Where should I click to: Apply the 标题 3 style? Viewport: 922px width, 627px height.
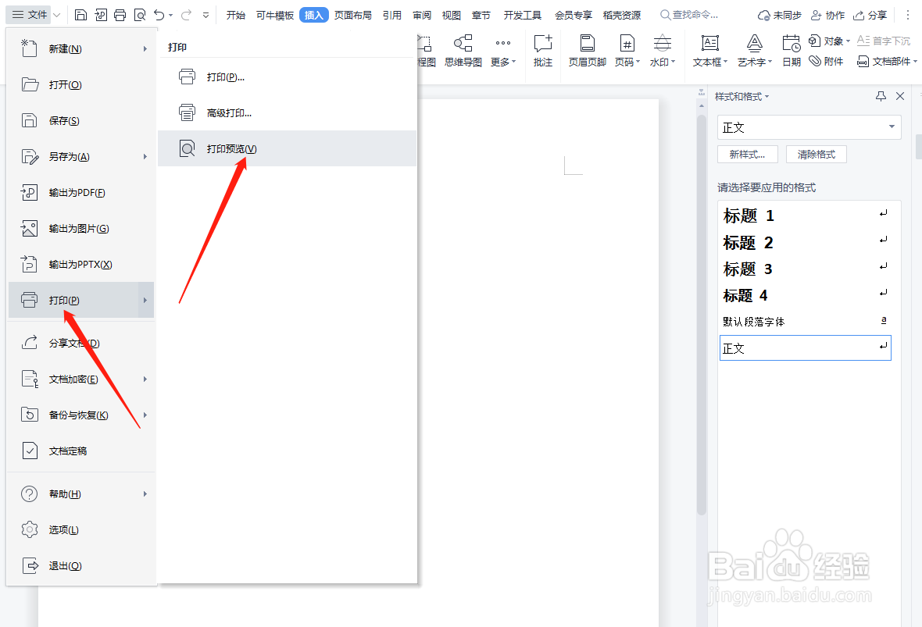point(806,269)
